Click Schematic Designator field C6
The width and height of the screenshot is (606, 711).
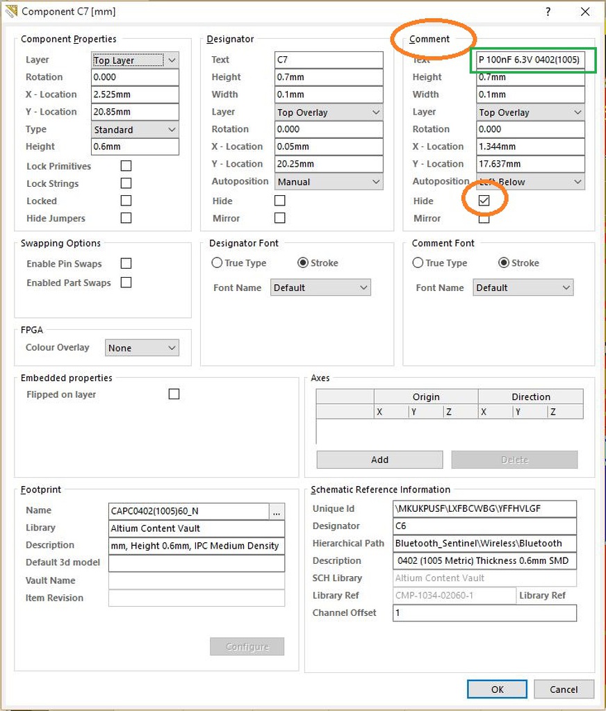click(484, 526)
